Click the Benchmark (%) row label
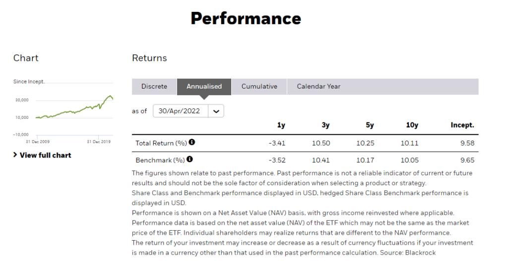The image size is (508, 261). point(160,160)
